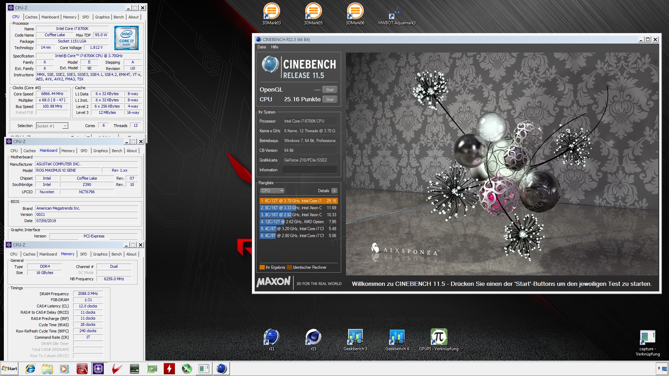This screenshot has height=376, width=669.
Task: Open About tab in top CPU-Z window
Action: (x=133, y=17)
